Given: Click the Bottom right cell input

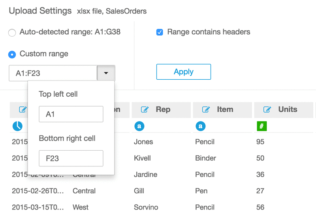Looking at the screenshot, I should coord(71,158).
